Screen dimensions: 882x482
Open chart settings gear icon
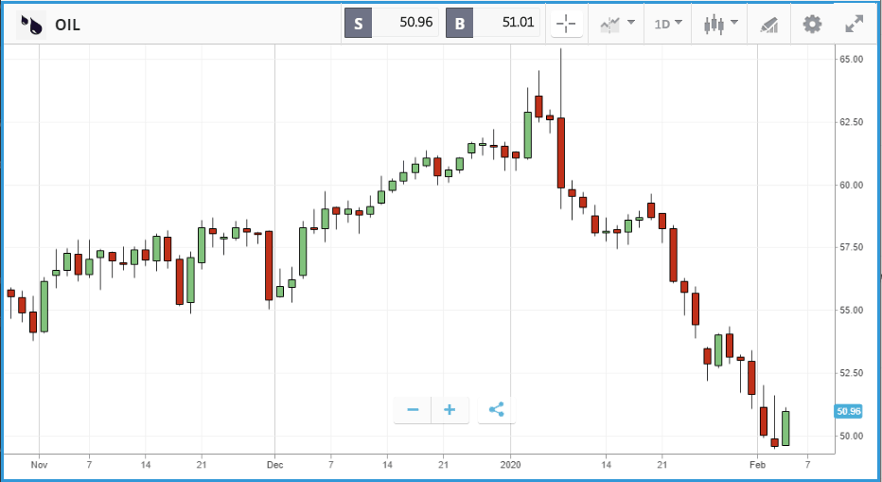point(812,25)
